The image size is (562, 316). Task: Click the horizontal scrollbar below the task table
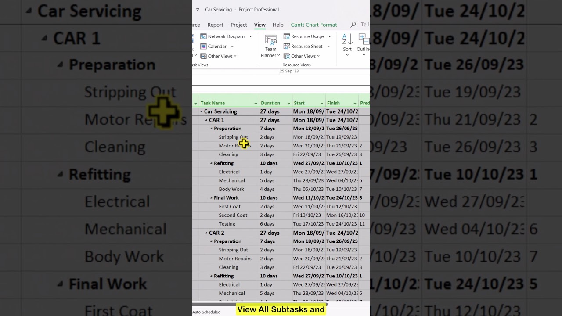coord(259,304)
